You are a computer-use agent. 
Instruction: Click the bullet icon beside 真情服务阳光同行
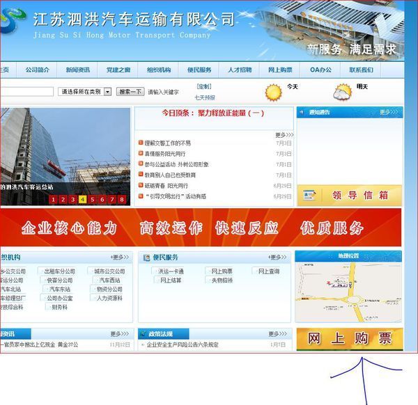[x=141, y=153]
